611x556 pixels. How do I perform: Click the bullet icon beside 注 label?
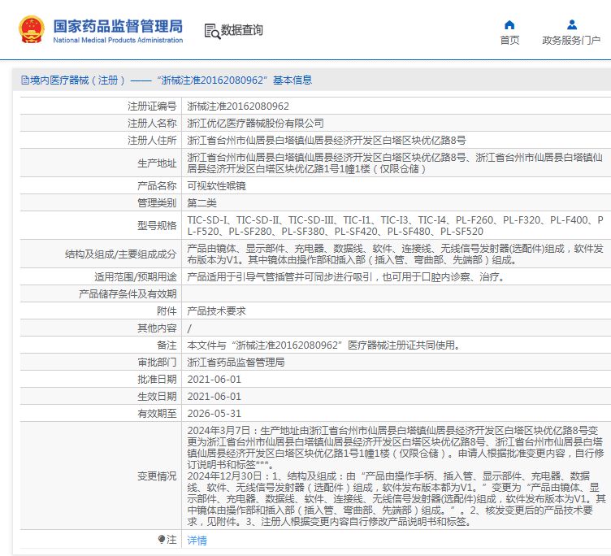point(162,539)
